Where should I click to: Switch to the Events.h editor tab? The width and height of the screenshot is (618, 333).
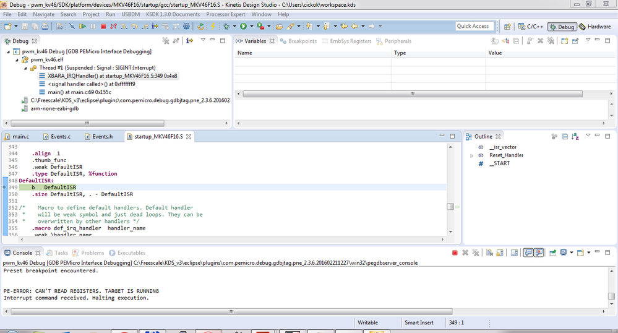click(98, 137)
